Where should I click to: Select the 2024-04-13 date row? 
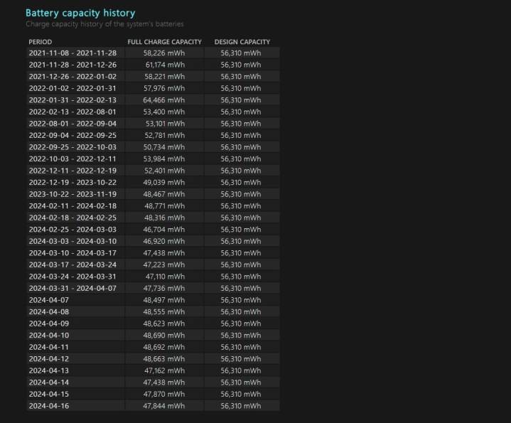coord(49,370)
